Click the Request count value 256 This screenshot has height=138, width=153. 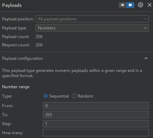click(x=39, y=45)
